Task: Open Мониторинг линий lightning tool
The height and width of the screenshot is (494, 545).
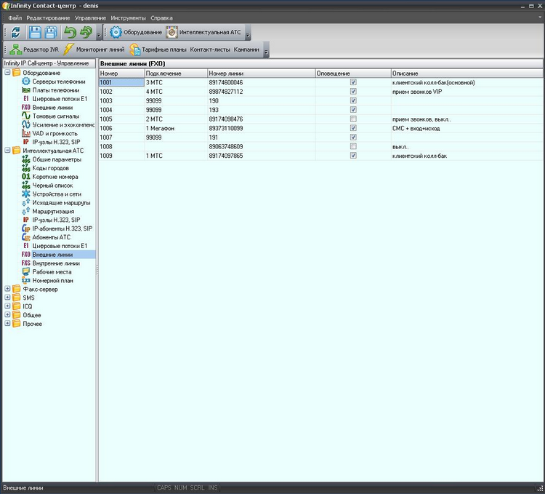Action: click(94, 49)
